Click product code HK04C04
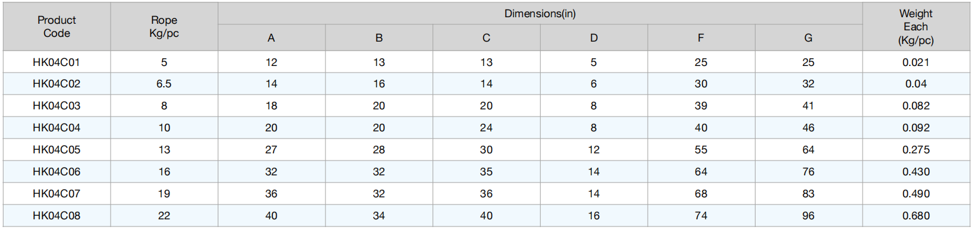 click(57, 128)
